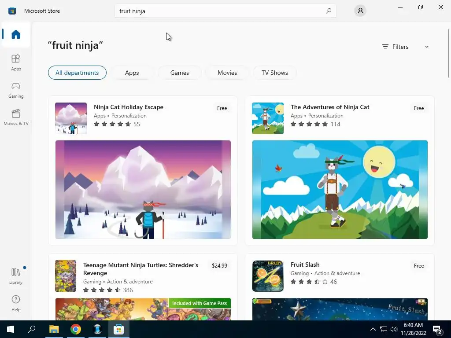Open Movies & TV sidebar section
Screen dimensions: 451x338
[16, 117]
